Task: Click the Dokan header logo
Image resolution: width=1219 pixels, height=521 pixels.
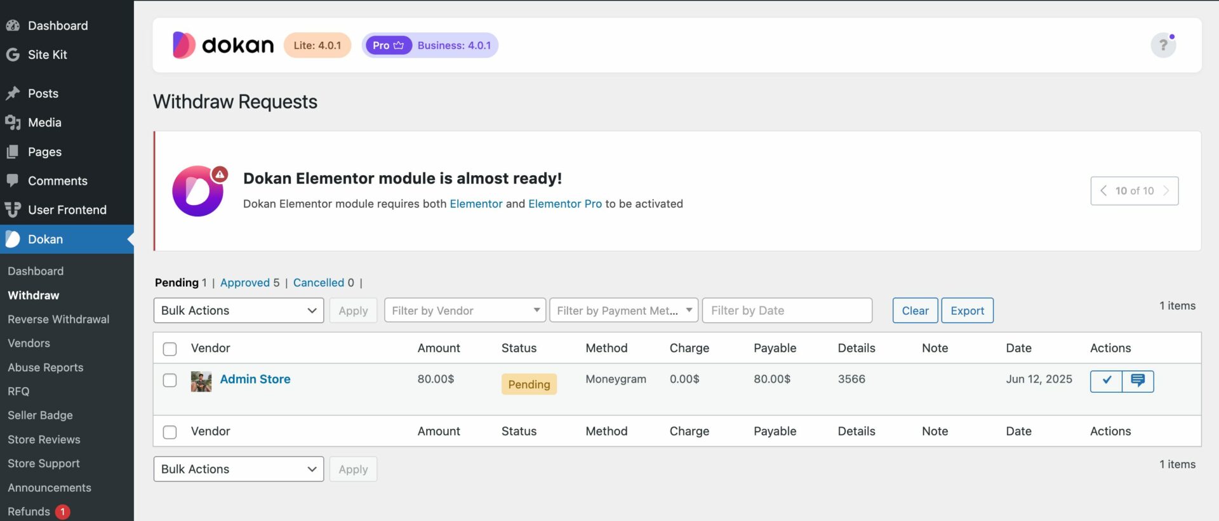Action: coord(223,45)
